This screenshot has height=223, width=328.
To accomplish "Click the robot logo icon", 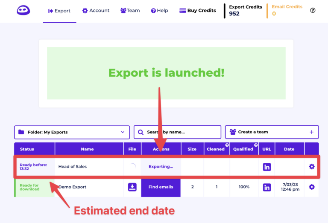I will tap(23, 10).
